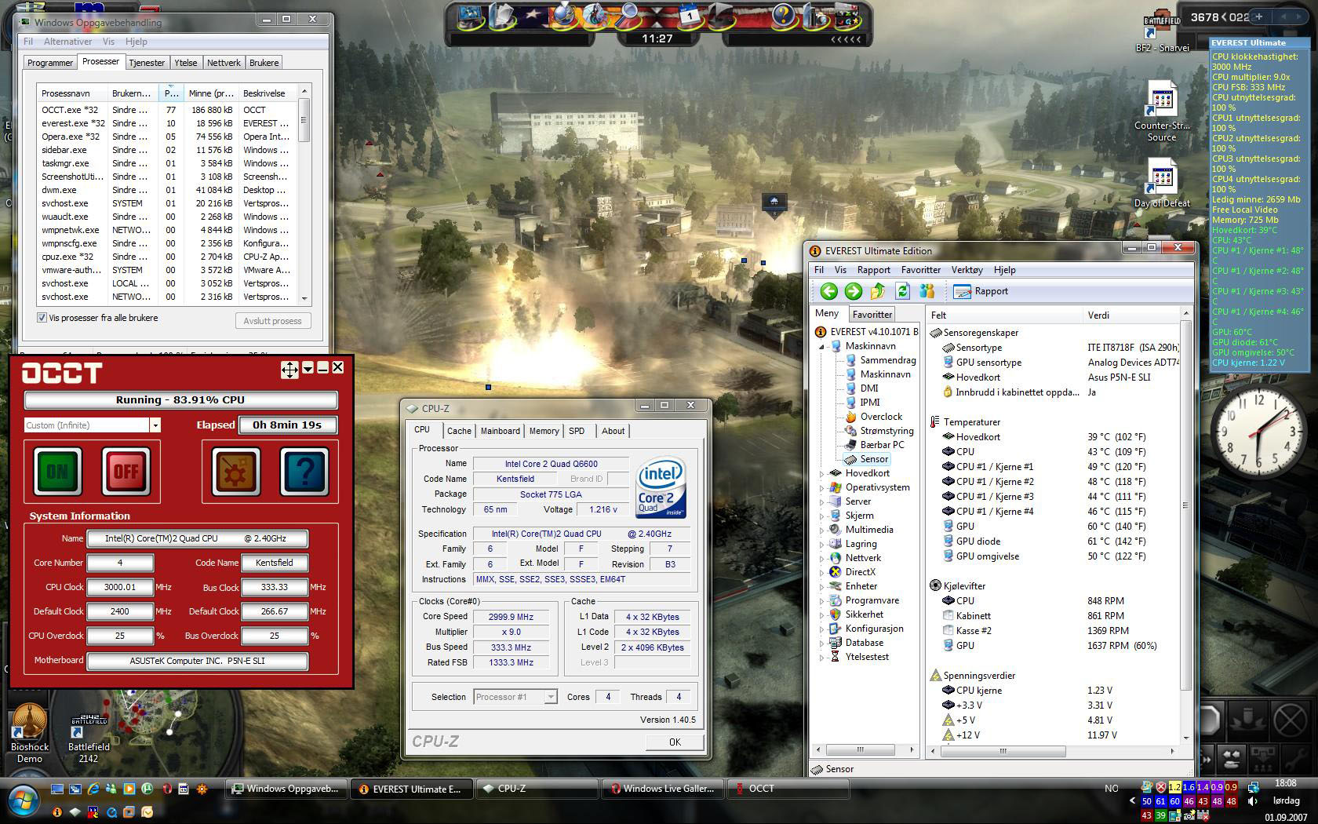Click OCCT move-window crosshair icon
The image size is (1318, 824).
tap(289, 370)
